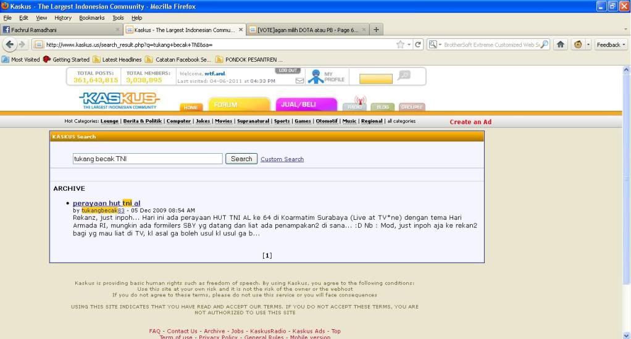The image size is (631, 339).
Task: Open Getting Started bookmark
Action: tap(66, 59)
